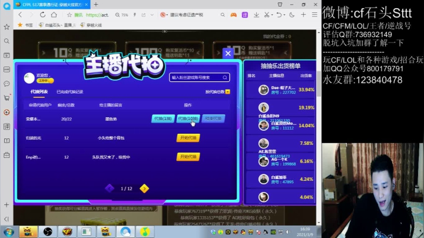
Task: Open the sidebar chat bubble icon
Action: tap(6, 84)
